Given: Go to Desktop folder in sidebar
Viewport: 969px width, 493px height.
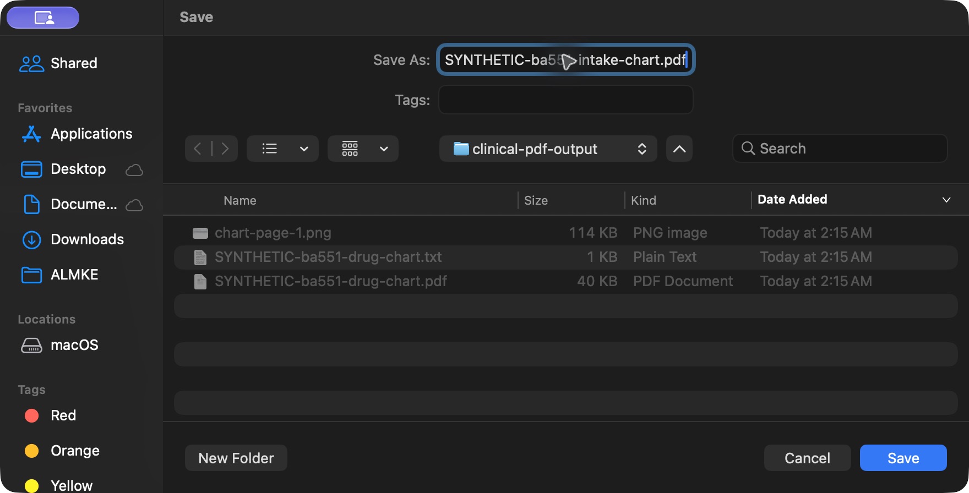Looking at the screenshot, I should (63, 169).
